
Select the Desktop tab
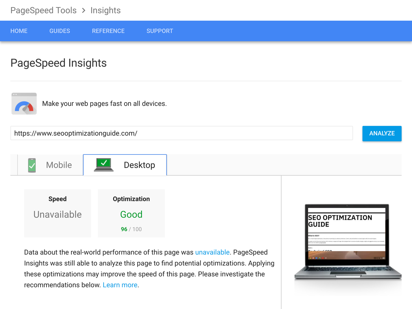click(x=125, y=165)
